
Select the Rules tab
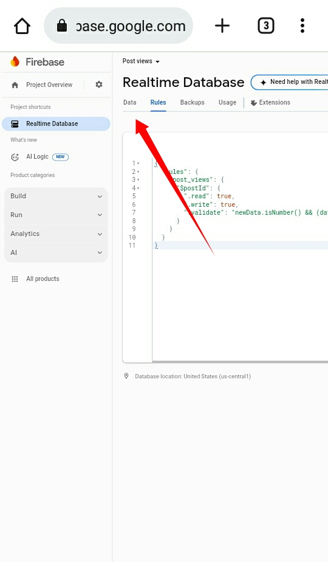158,103
